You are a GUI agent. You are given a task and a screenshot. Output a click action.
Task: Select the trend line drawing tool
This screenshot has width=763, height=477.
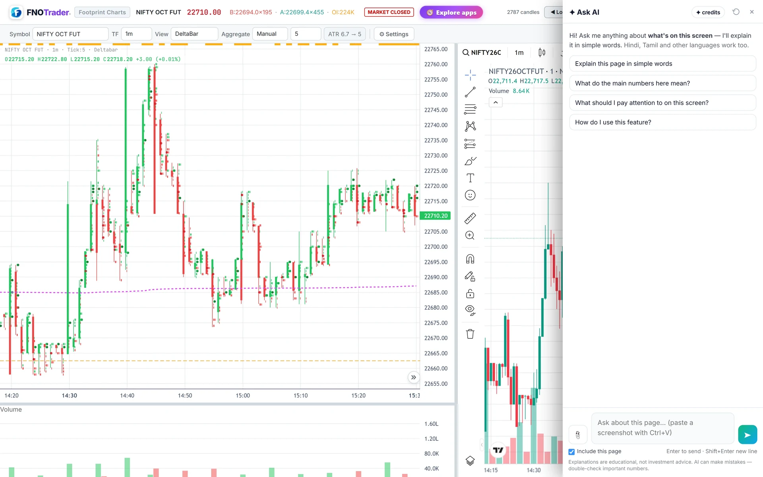(x=470, y=92)
